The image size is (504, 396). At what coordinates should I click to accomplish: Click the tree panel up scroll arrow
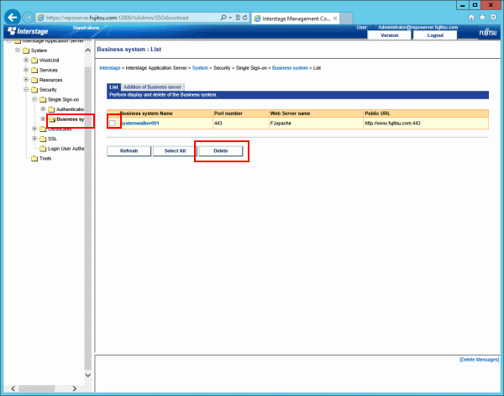coord(87,50)
